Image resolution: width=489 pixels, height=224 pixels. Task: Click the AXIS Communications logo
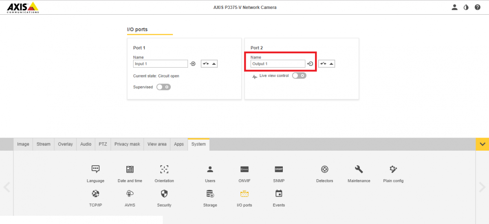coord(23,7)
